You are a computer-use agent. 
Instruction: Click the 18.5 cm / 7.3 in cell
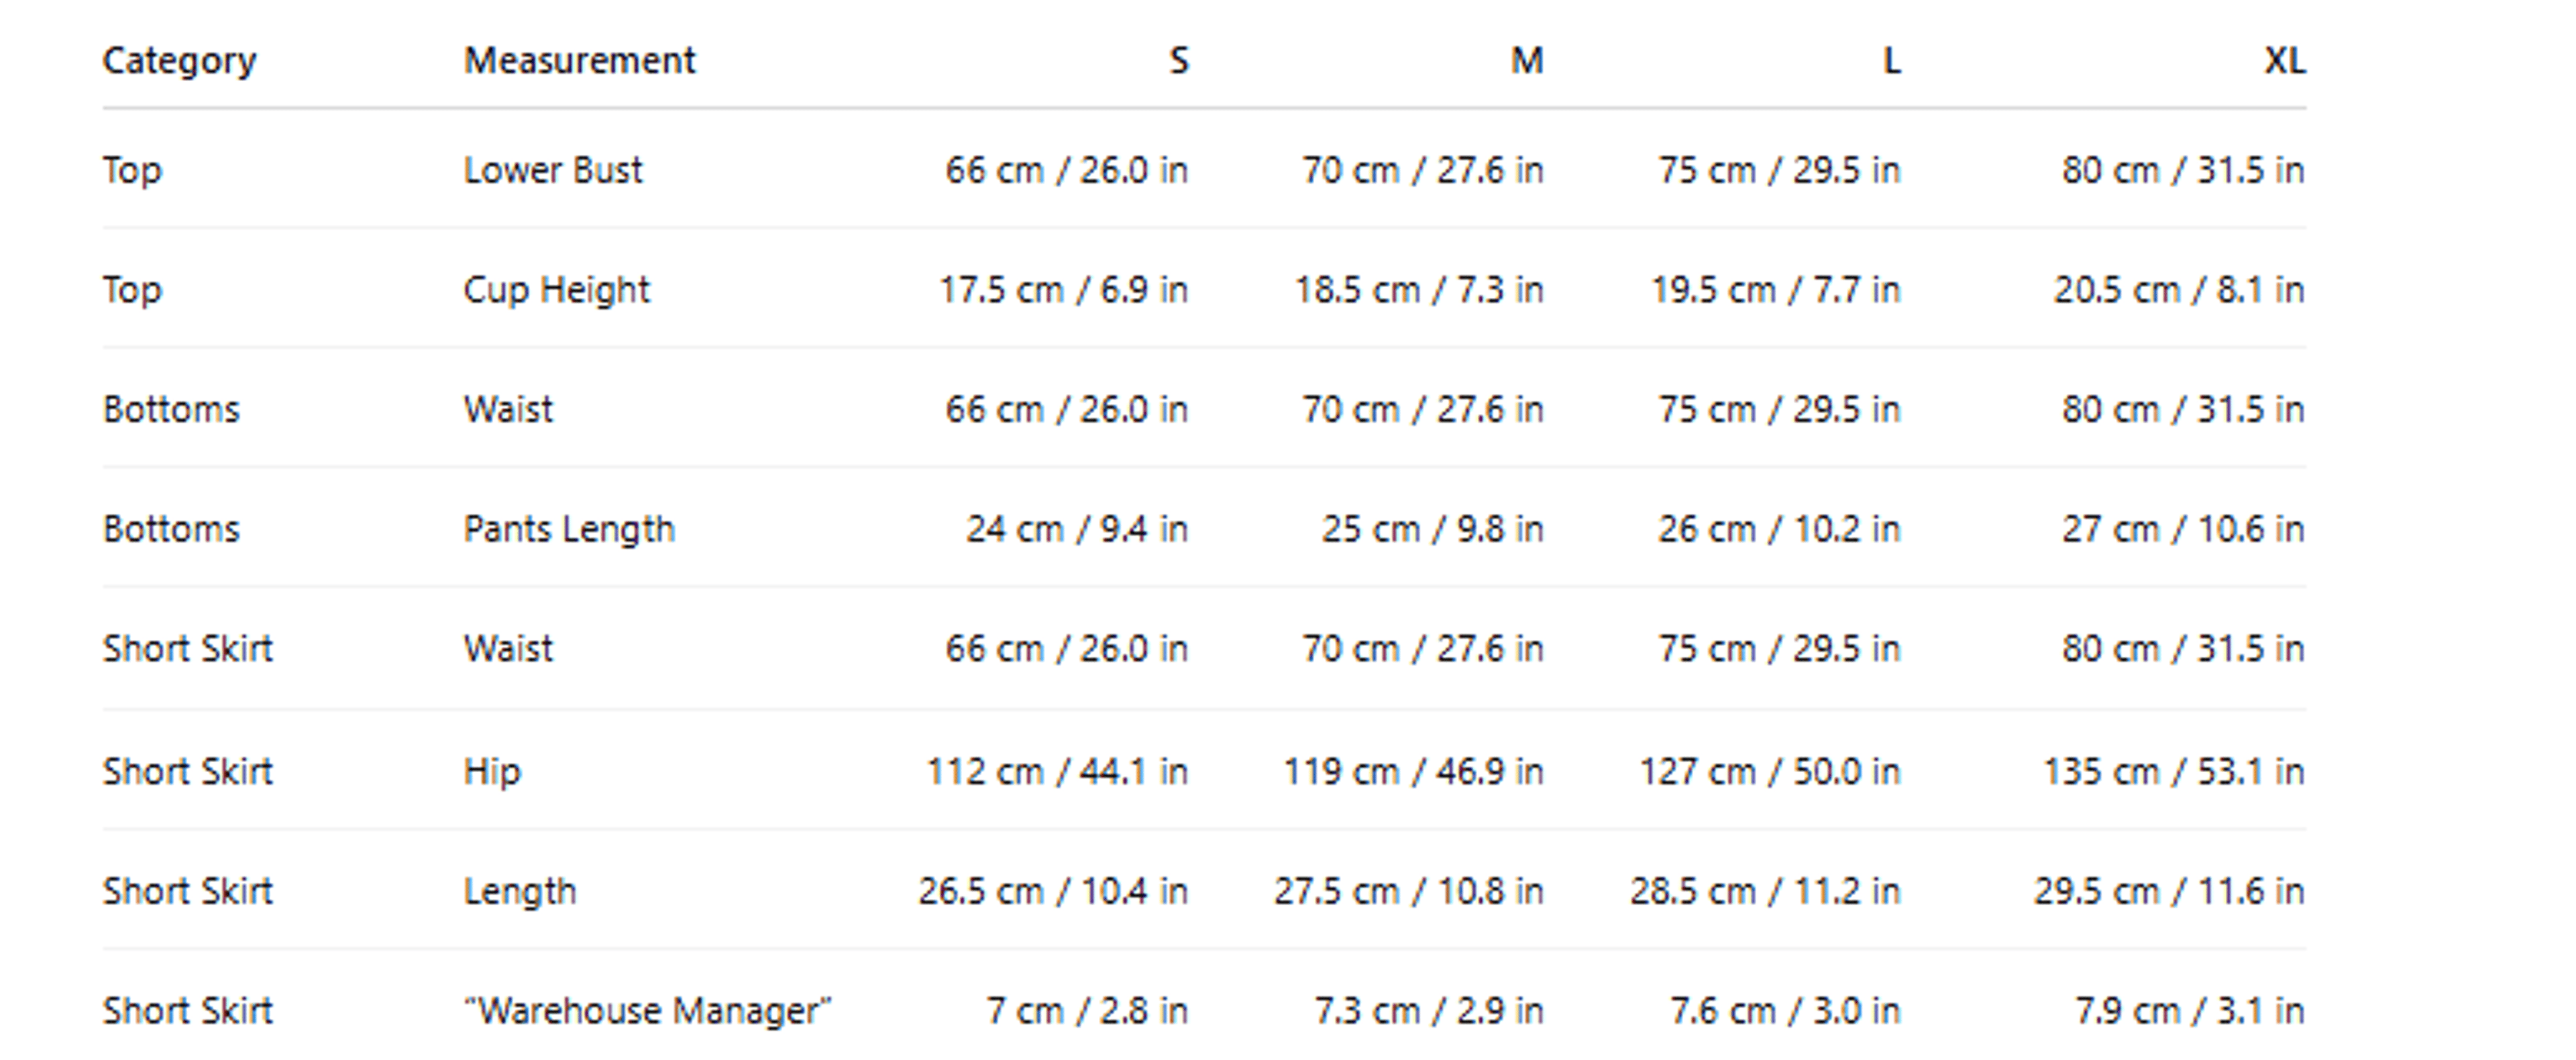point(1419,290)
